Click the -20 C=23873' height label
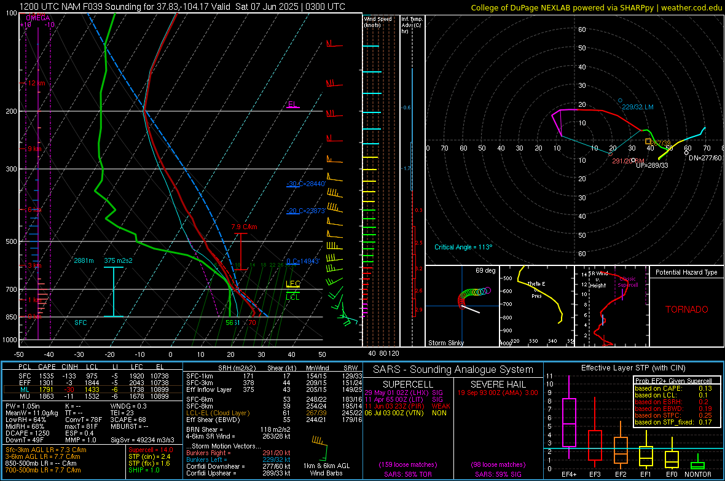This screenshot has height=481, width=725. point(306,211)
